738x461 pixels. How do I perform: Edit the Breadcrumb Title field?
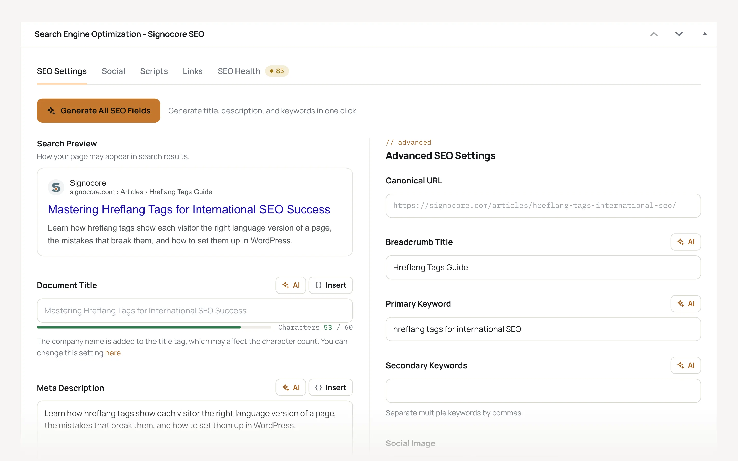[x=543, y=267]
